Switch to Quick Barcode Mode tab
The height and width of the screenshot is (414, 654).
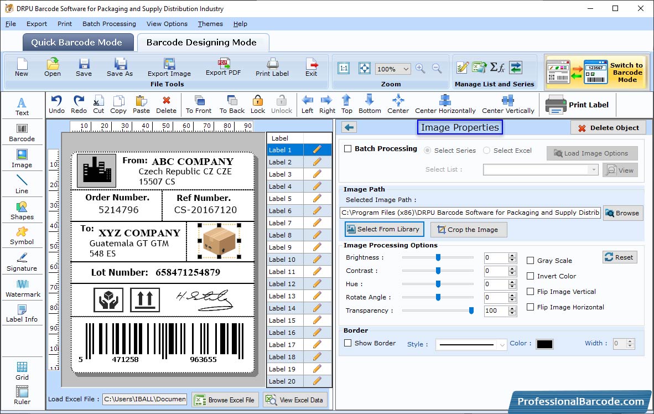[x=78, y=42]
